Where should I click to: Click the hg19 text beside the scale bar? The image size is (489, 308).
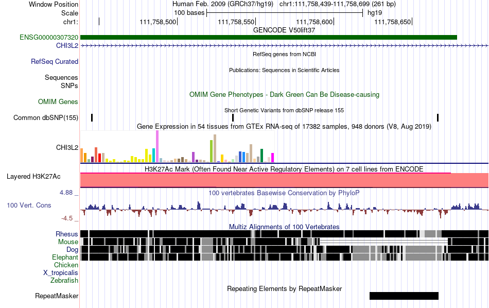click(375, 13)
